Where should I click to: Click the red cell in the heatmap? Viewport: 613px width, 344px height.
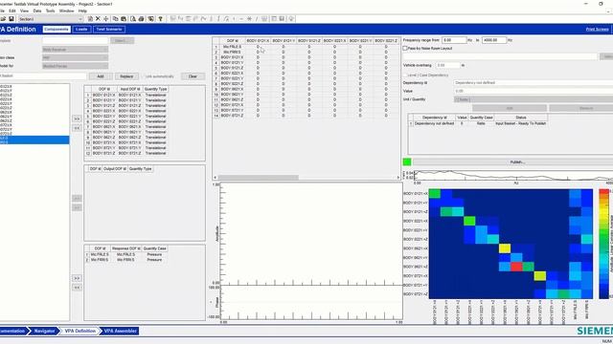click(516, 267)
